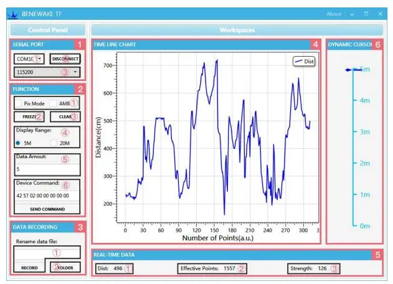This screenshot has height=284, width=393.
Task: Click the FREEZE button
Action: (x=29, y=117)
